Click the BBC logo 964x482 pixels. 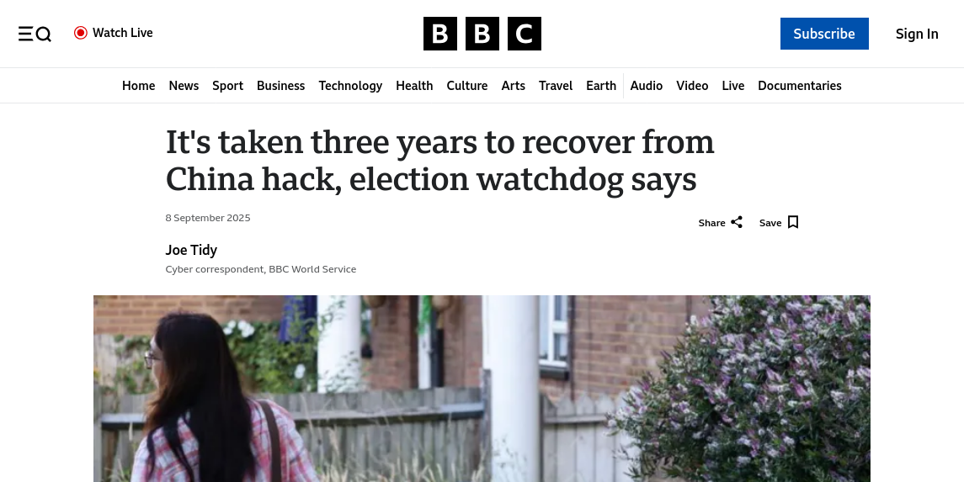click(482, 34)
